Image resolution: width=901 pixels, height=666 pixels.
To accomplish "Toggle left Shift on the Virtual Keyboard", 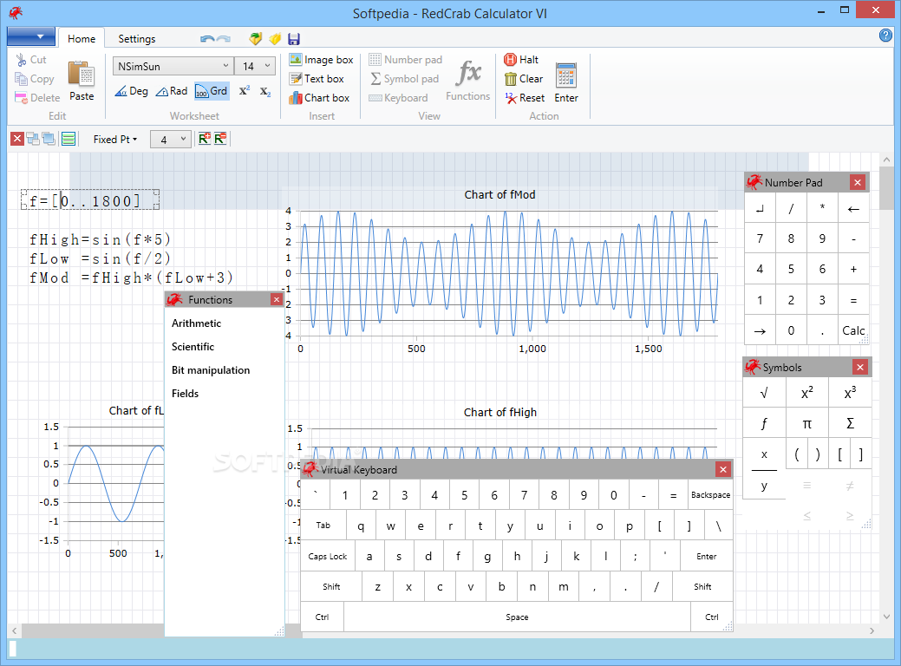I will tap(331, 587).
